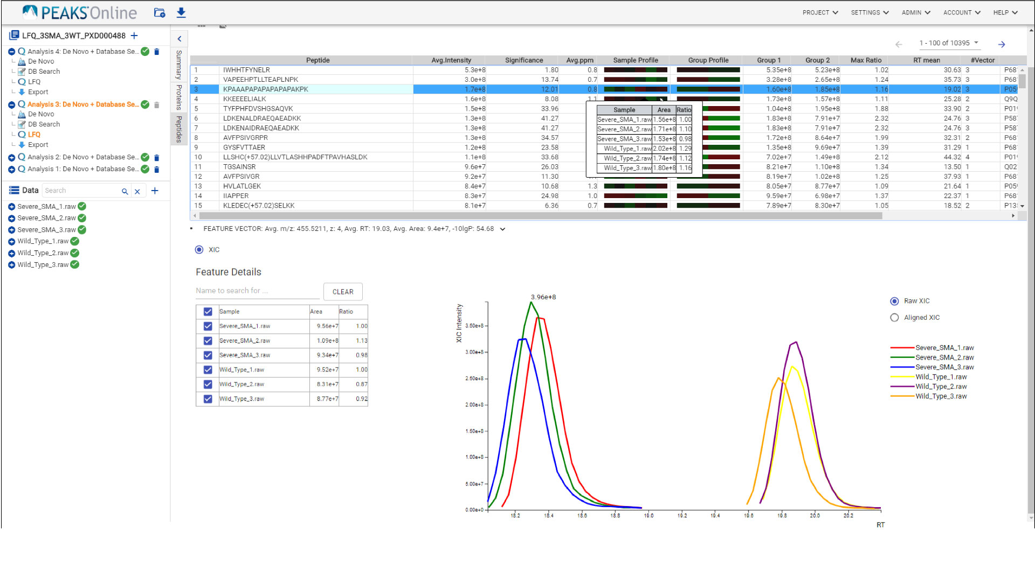
Task: Click De Novo icon under Analysis 4
Action: pos(22,62)
